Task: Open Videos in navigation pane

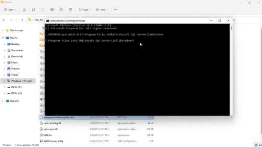Action: pos(15,75)
